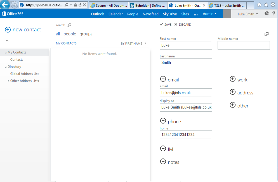Screen dimensions: 278x182
Task: Open the settings gear icon
Action: 267,13
